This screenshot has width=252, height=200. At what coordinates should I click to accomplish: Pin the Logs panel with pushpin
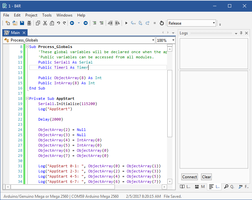[241, 33]
